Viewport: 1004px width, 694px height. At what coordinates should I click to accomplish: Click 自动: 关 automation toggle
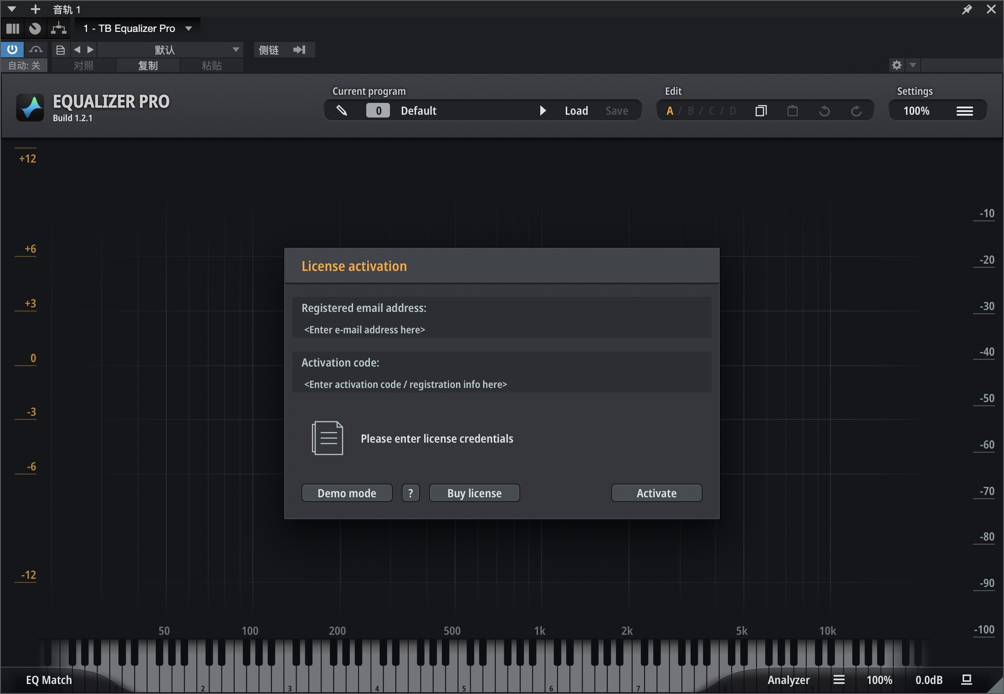[x=24, y=65]
